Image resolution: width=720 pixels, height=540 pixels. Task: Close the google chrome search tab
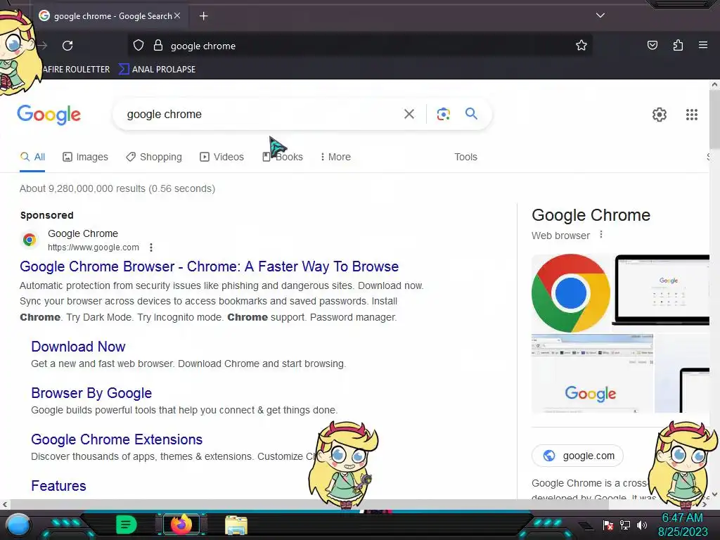[x=177, y=15]
